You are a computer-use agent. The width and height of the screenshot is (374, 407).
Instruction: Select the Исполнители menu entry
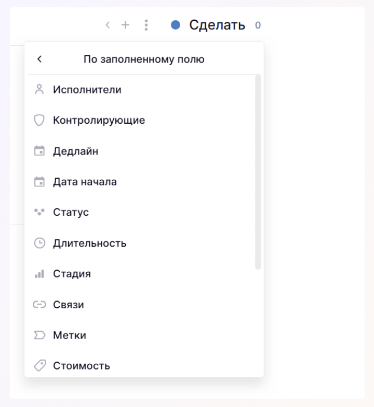(x=87, y=89)
